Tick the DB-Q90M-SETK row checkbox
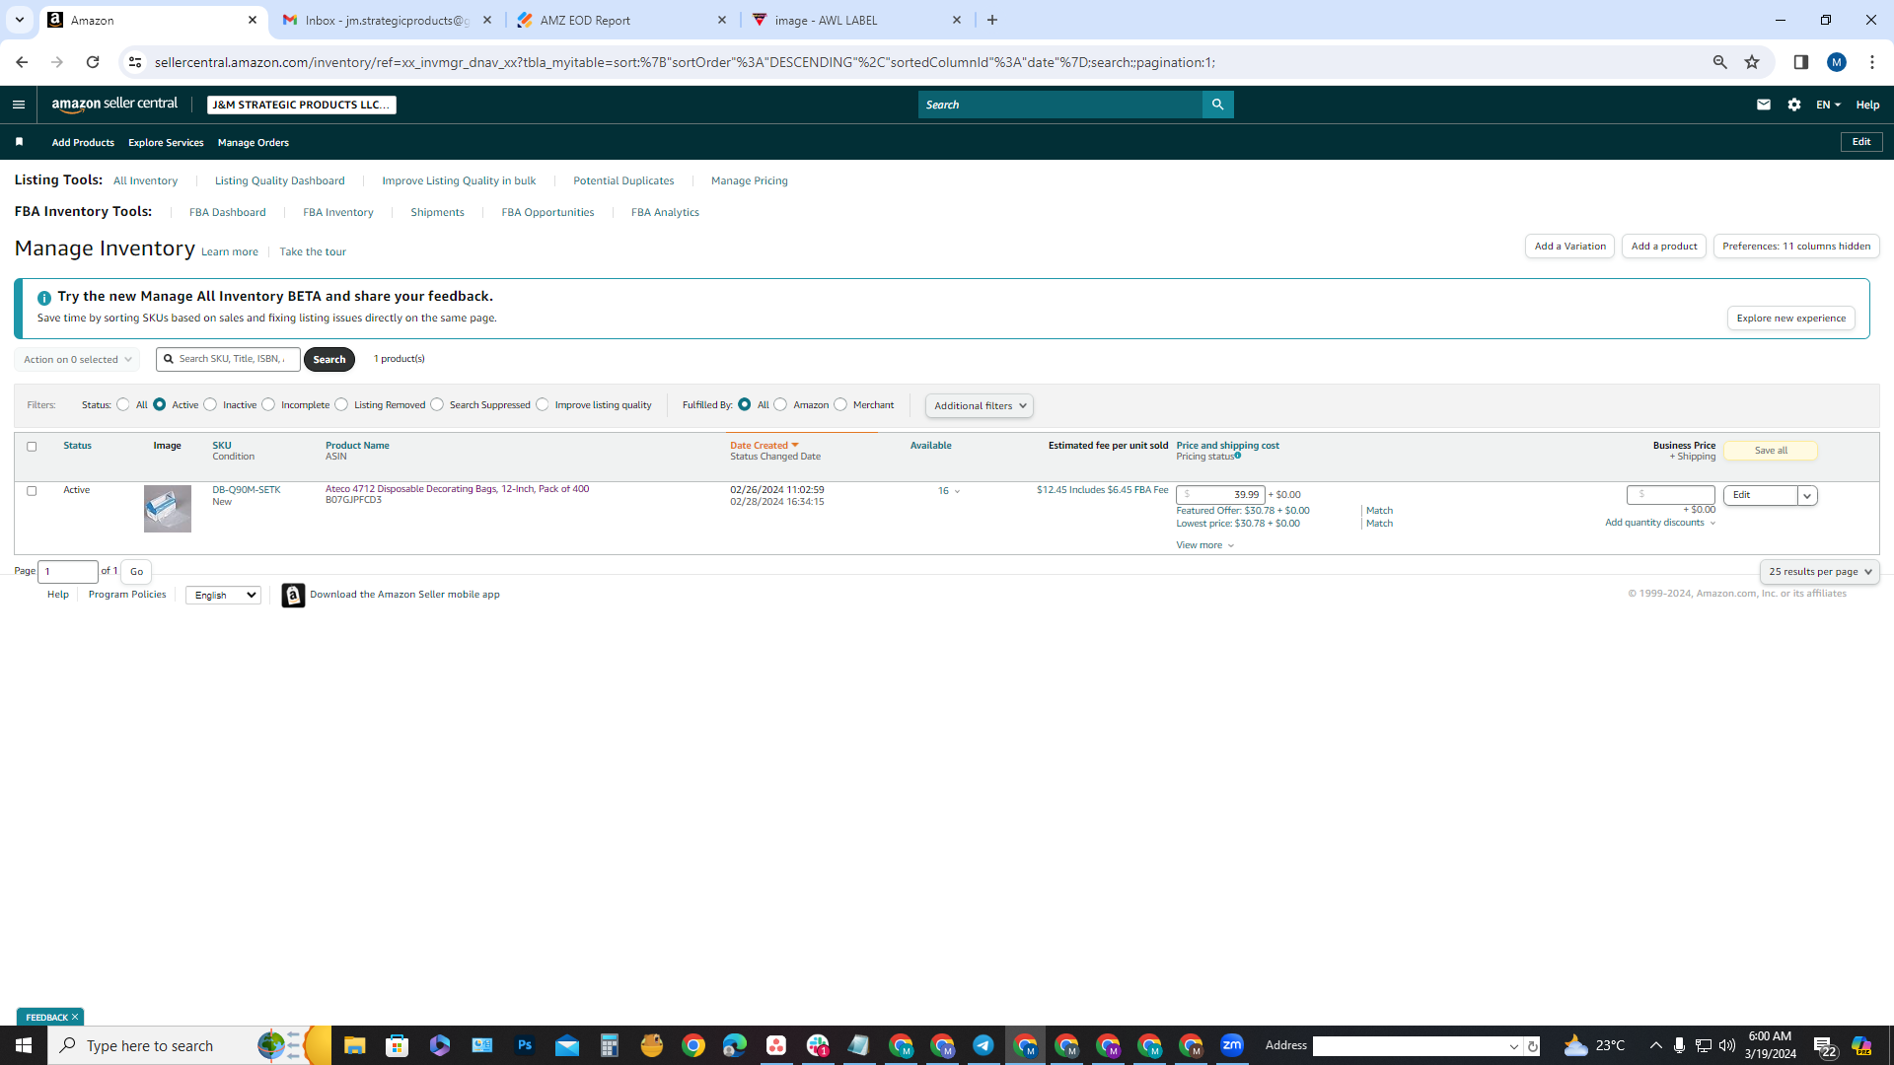 click(x=32, y=491)
